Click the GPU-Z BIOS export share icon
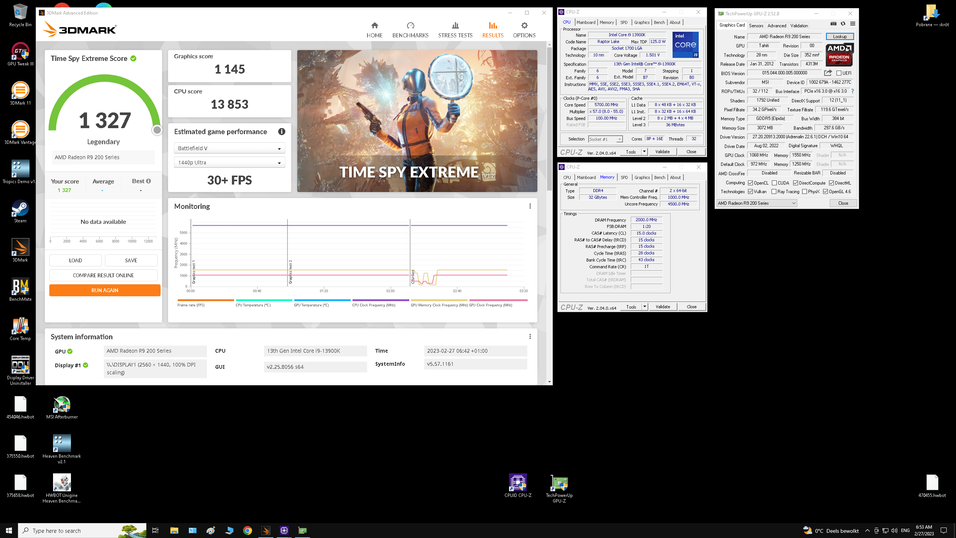This screenshot has height=538, width=956. tap(828, 73)
